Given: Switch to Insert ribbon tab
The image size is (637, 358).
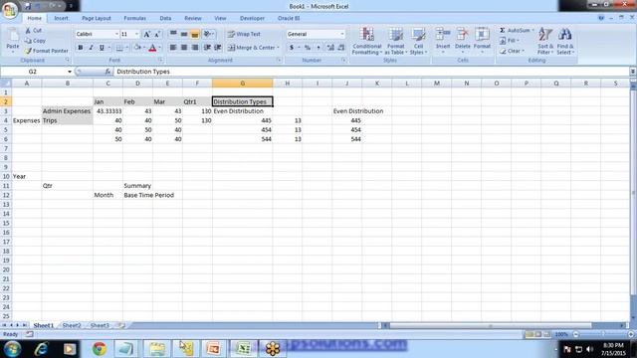Looking at the screenshot, I should [62, 18].
